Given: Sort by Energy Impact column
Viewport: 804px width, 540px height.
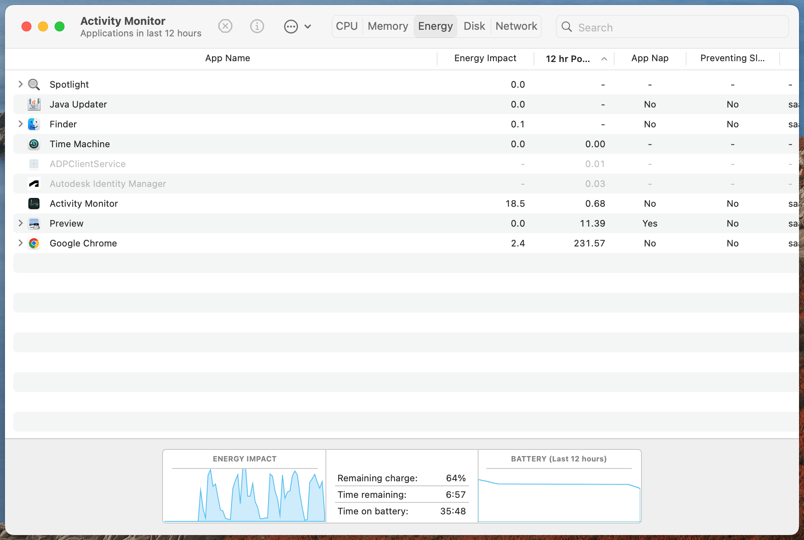Looking at the screenshot, I should click(485, 58).
